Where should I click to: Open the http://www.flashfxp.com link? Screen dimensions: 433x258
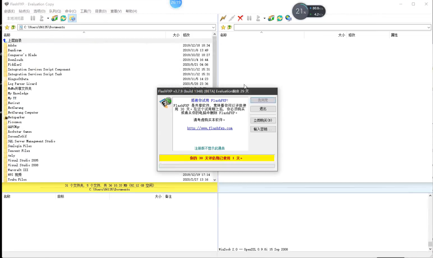point(210,128)
